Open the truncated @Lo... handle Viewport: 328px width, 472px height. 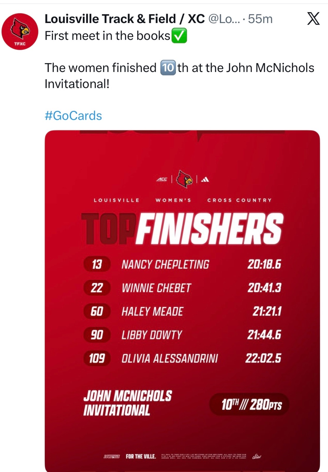click(224, 19)
